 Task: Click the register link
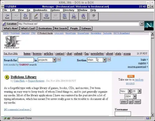pyautogui.click(x=142, y=63)
